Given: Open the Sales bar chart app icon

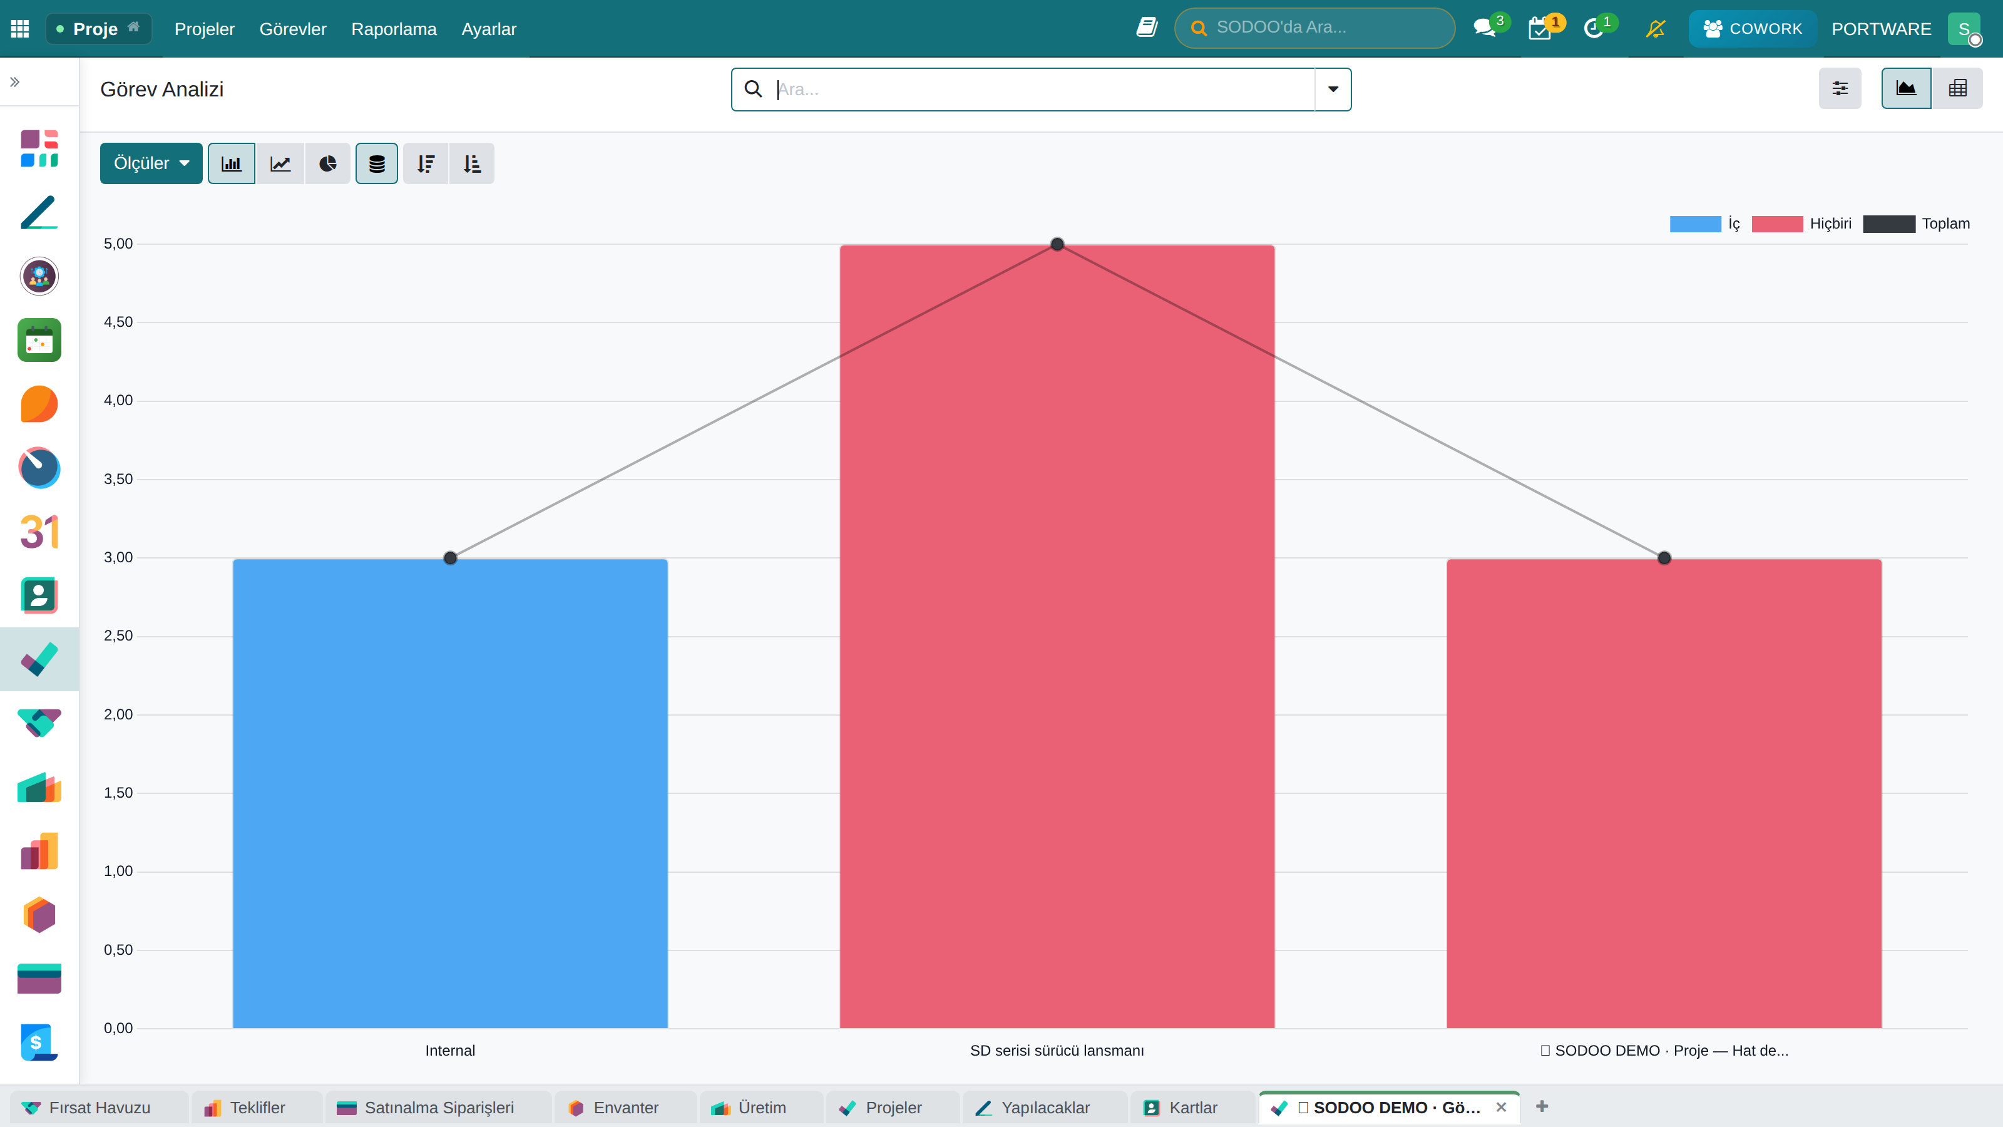Looking at the screenshot, I should coord(39,851).
